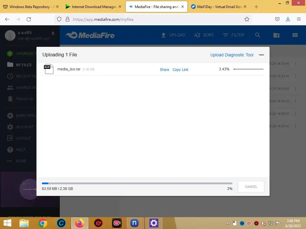This screenshot has height=229, width=306.
Task: Click the Firefox taskbar icon
Action: click(x=80, y=223)
